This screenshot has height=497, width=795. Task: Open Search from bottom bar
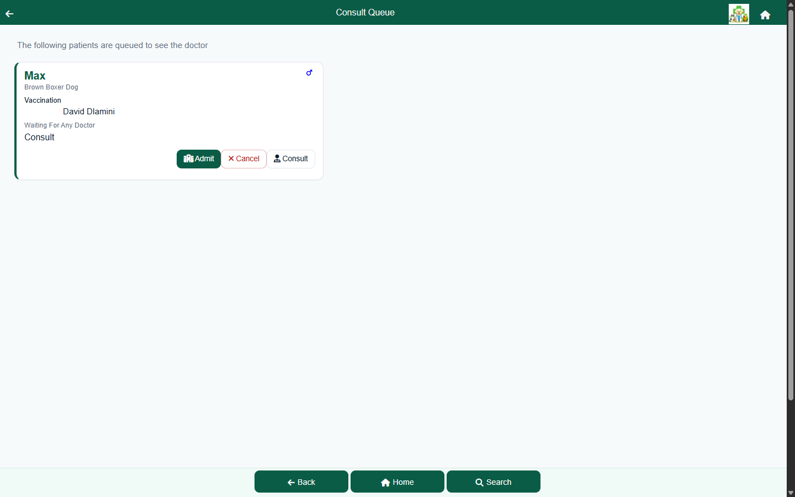coord(494,482)
